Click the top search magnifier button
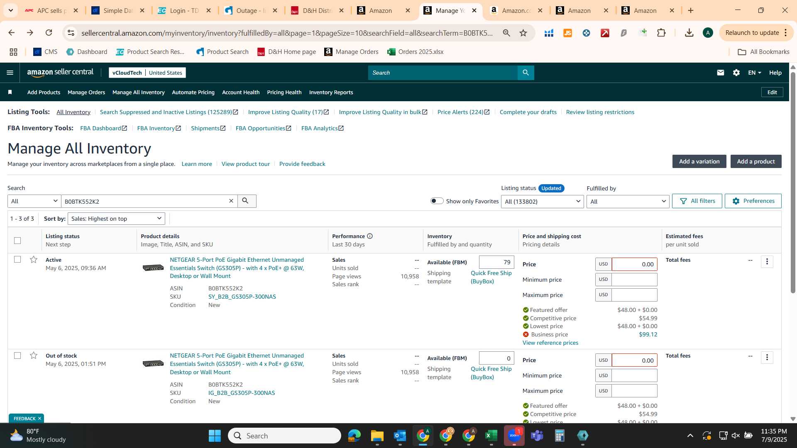 (x=526, y=73)
